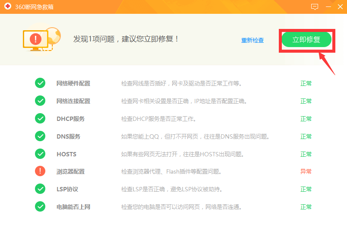Select the DNS服务 item label

[x=68, y=136]
